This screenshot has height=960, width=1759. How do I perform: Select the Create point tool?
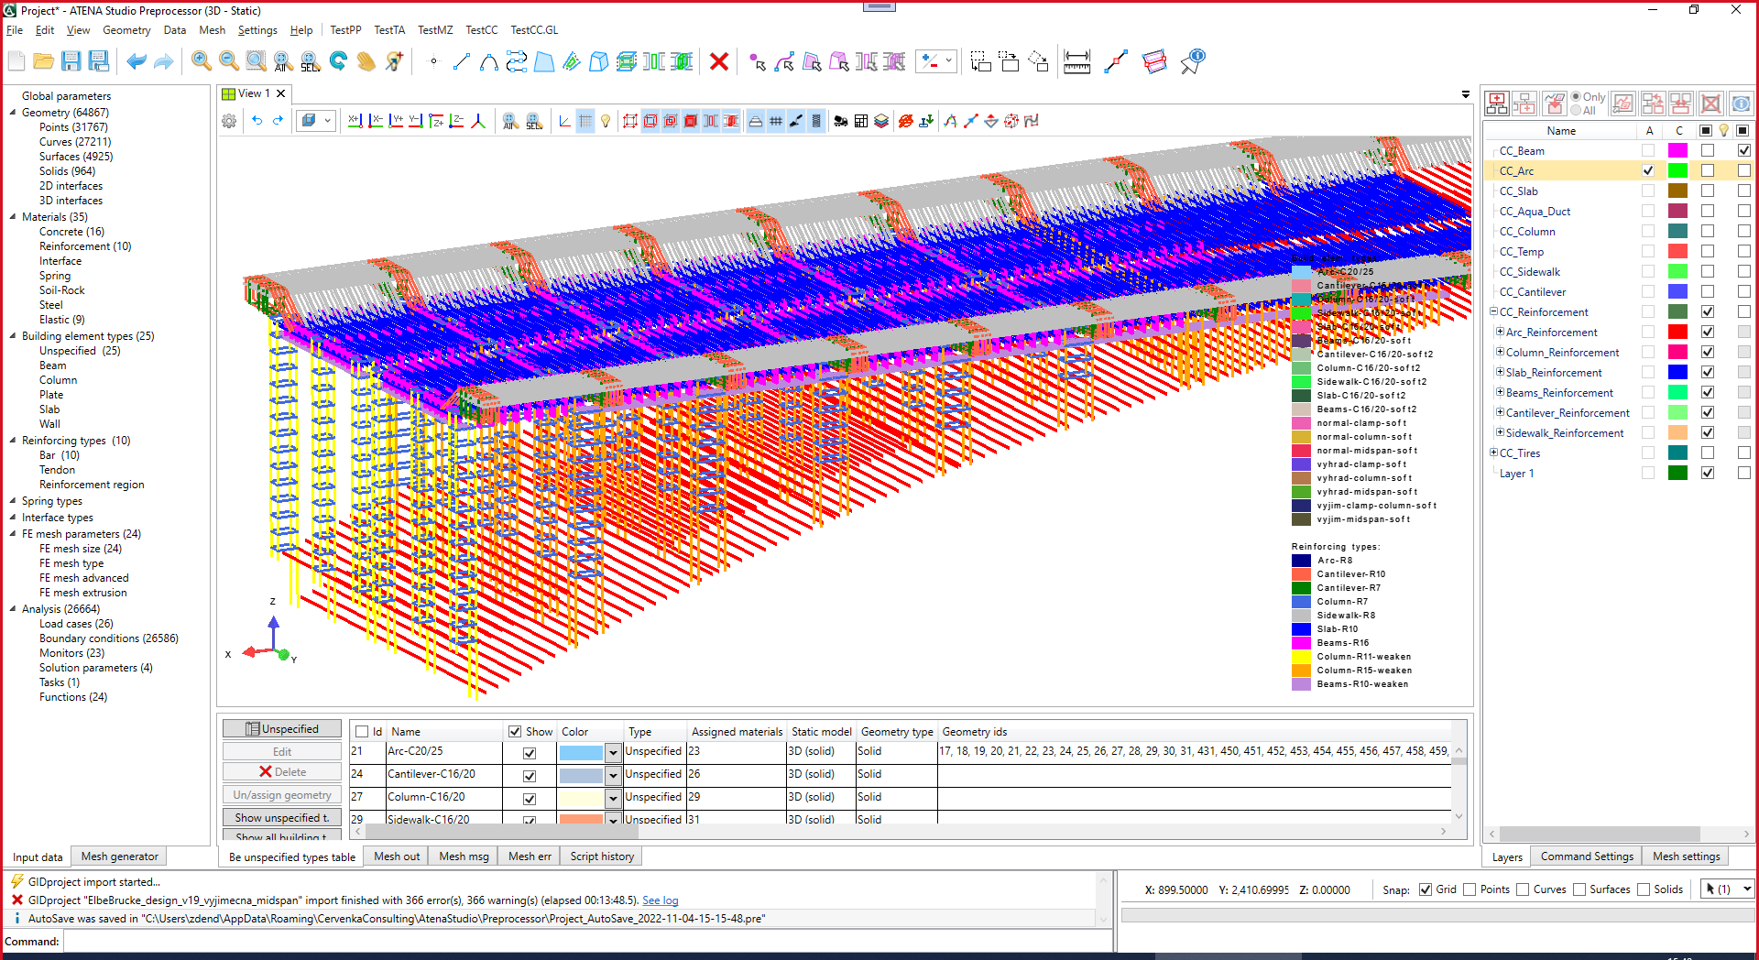point(434,61)
